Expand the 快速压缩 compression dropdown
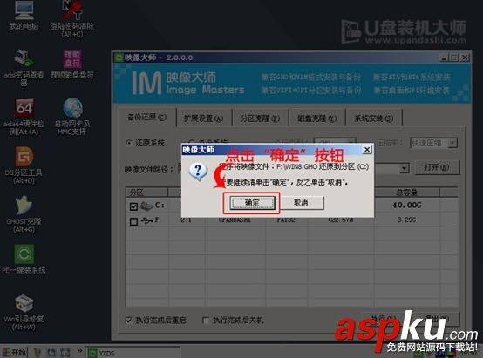The width and height of the screenshot is (483, 358). 452,143
